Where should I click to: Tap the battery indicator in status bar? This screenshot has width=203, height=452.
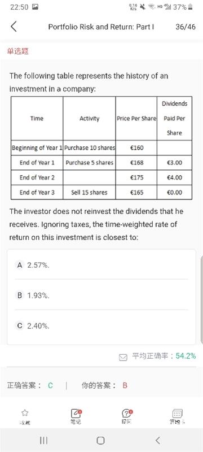click(x=190, y=7)
